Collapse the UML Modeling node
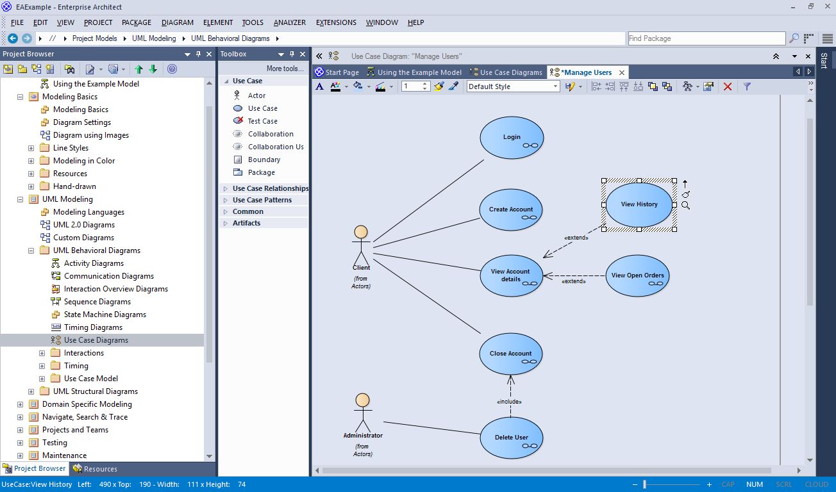The width and height of the screenshot is (836, 492). click(x=21, y=199)
